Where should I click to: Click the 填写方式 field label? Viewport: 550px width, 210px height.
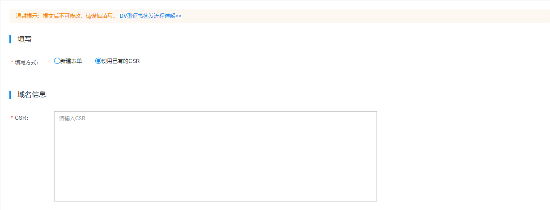point(27,63)
